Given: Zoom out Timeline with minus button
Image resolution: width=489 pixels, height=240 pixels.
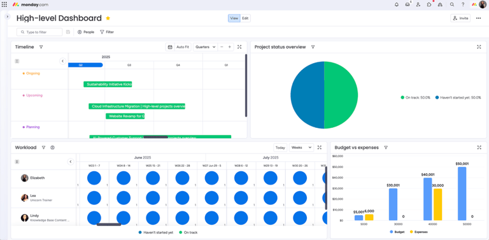Looking at the screenshot, I should (x=222, y=47).
